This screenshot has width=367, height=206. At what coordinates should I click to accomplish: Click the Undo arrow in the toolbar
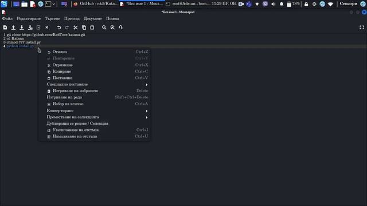point(58,27)
